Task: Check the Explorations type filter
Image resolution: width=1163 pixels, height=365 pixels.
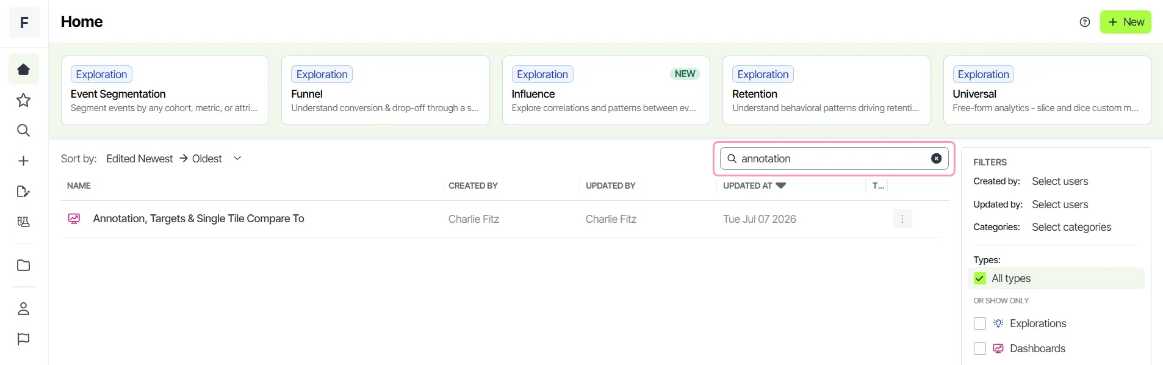Action: (x=980, y=323)
